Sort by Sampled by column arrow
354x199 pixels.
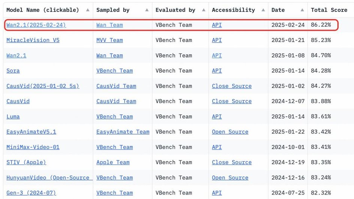147,10
